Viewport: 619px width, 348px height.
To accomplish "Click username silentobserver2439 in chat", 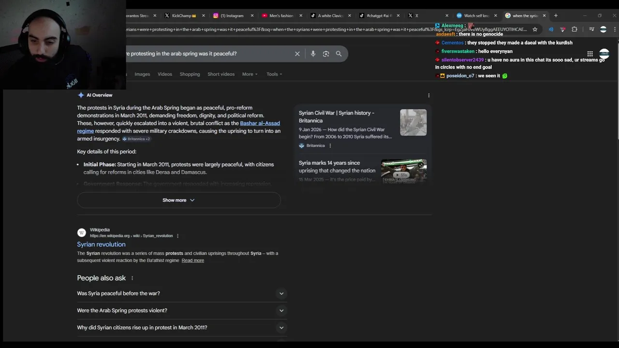I will [x=462, y=60].
